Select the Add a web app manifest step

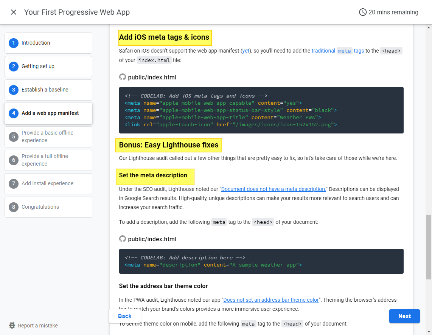48,113
